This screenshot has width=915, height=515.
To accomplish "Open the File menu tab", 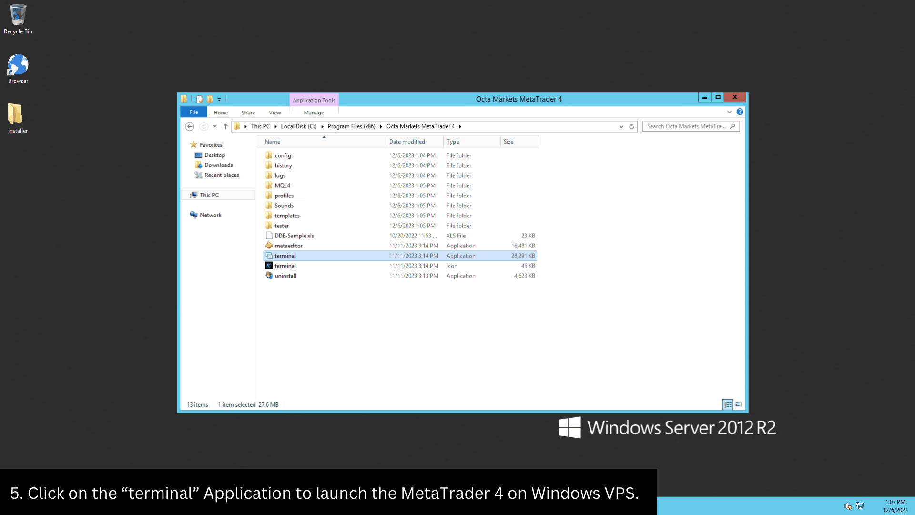I will click(x=193, y=113).
